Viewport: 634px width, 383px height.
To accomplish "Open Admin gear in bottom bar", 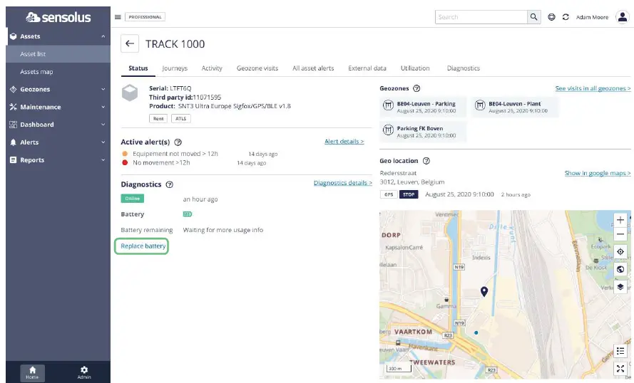I will point(84,372).
